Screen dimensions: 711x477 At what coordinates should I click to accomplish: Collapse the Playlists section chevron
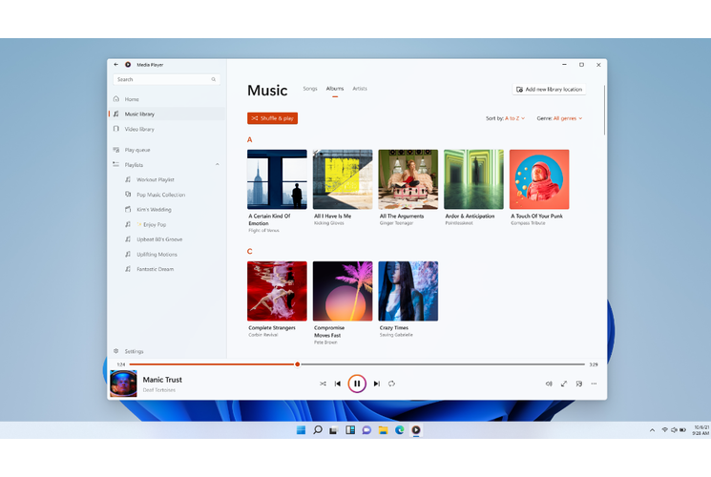coord(218,165)
